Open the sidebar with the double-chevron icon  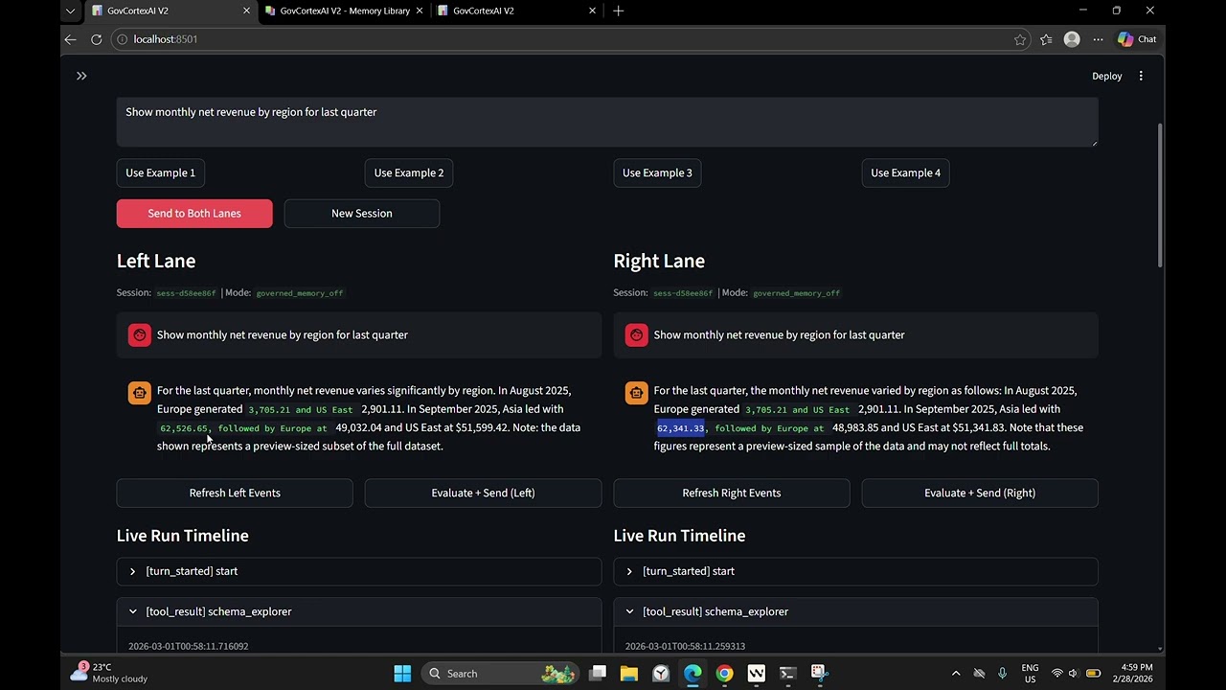pyautogui.click(x=81, y=76)
